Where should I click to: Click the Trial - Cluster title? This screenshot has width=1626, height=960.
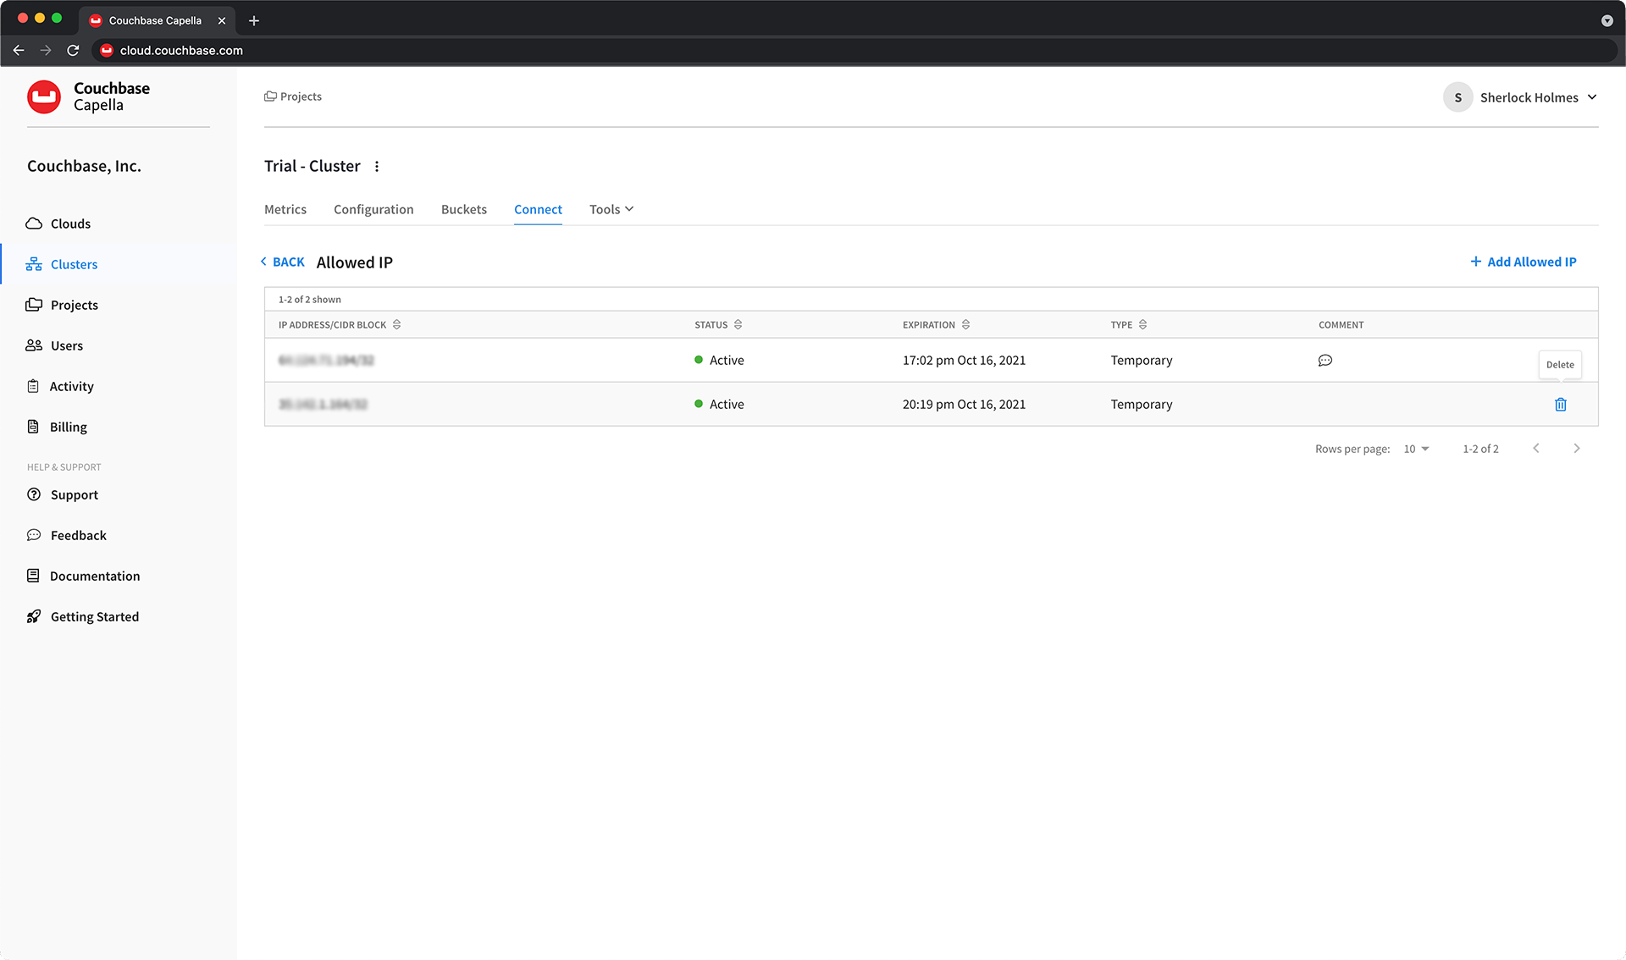click(312, 167)
